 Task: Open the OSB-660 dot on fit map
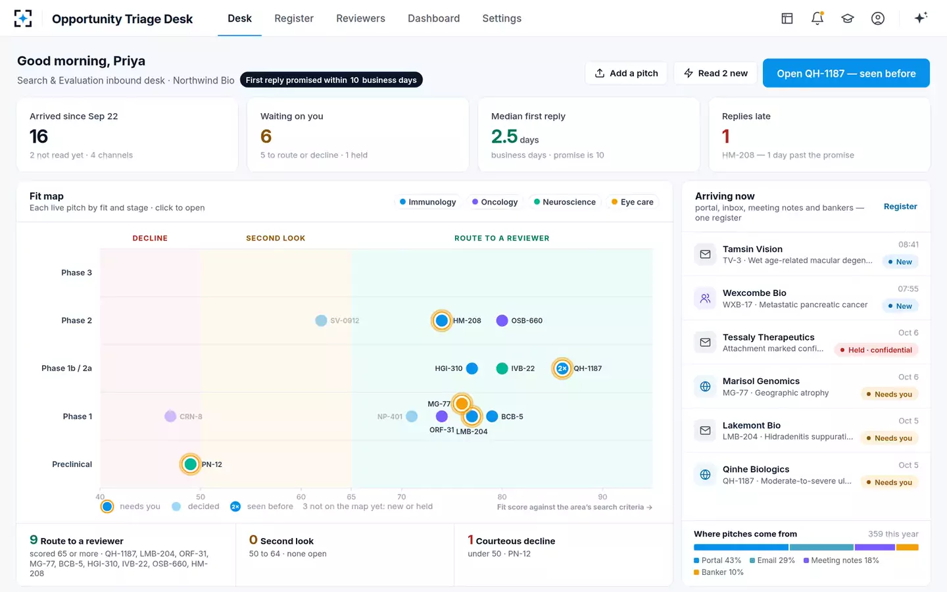click(x=502, y=321)
